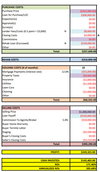This screenshot has width=100, height=172.
Task: Select Lender Fees/Costs $8,600.00 cell
Action: tap(83, 31)
